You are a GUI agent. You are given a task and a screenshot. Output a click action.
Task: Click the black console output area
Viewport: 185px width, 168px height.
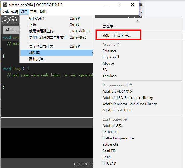(x=47, y=143)
